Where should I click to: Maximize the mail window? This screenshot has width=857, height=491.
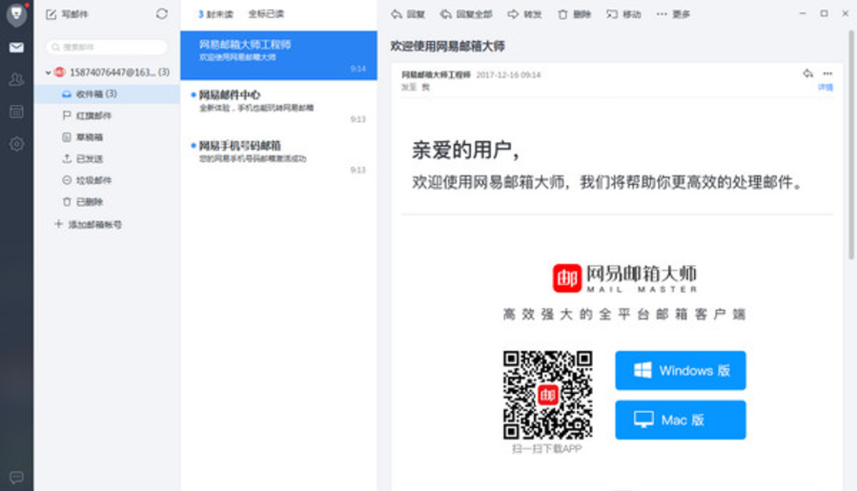pos(825,13)
